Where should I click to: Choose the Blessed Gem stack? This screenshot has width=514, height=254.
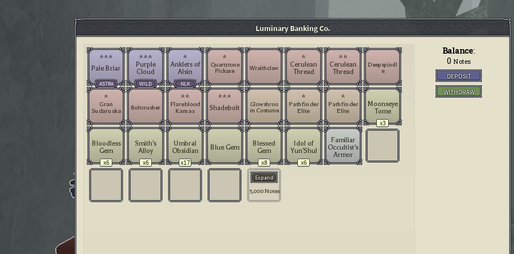point(264,146)
